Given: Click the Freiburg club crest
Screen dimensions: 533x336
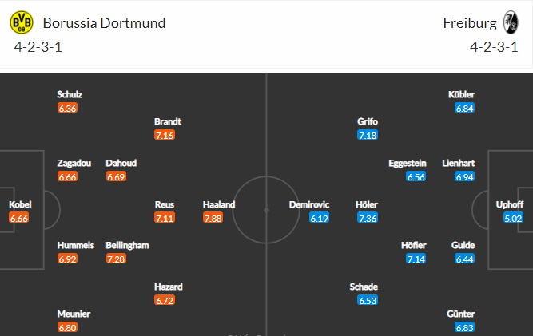Looking at the screenshot, I should pos(510,22).
